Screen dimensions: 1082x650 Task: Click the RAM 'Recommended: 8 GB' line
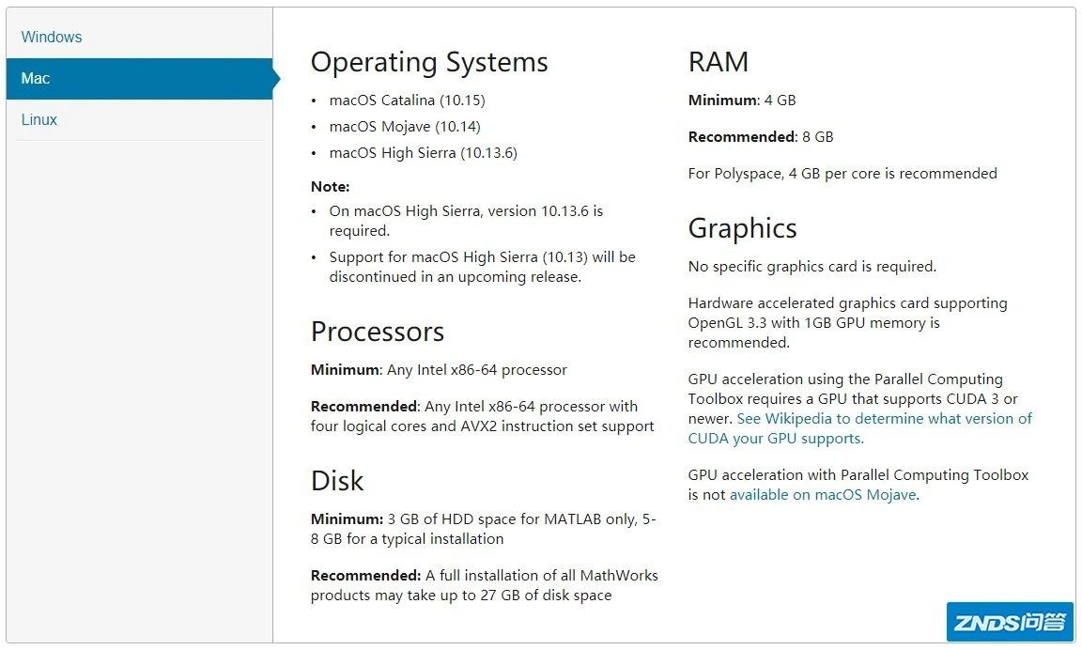(761, 137)
